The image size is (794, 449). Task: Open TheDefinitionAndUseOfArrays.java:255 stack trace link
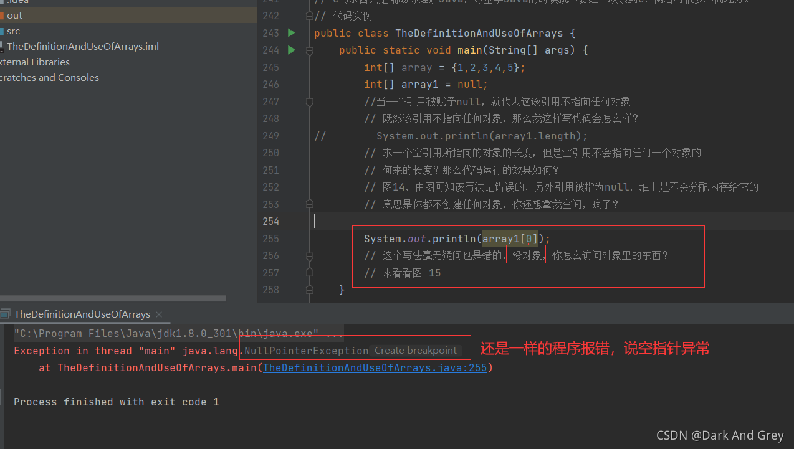pyautogui.click(x=375, y=367)
